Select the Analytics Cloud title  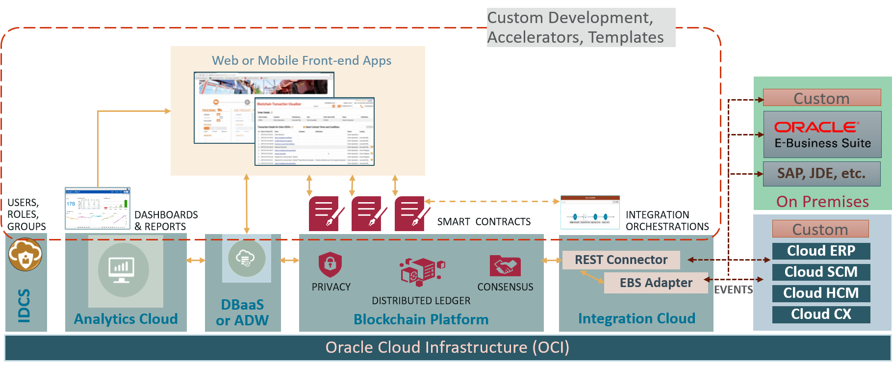[126, 319]
